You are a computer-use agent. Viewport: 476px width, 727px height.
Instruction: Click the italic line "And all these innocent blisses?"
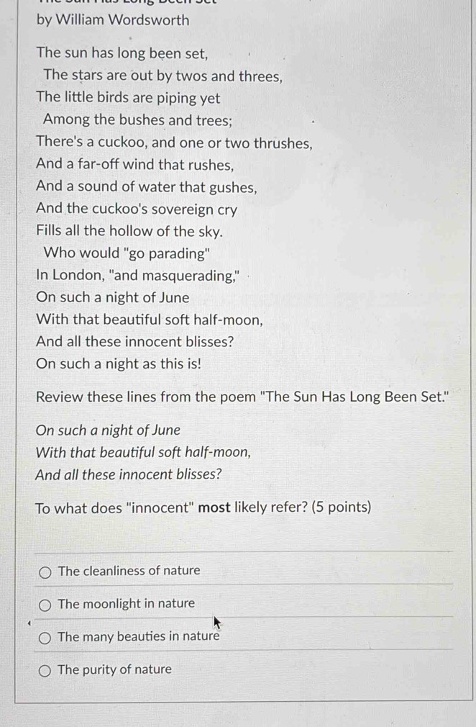pyautogui.click(x=129, y=475)
